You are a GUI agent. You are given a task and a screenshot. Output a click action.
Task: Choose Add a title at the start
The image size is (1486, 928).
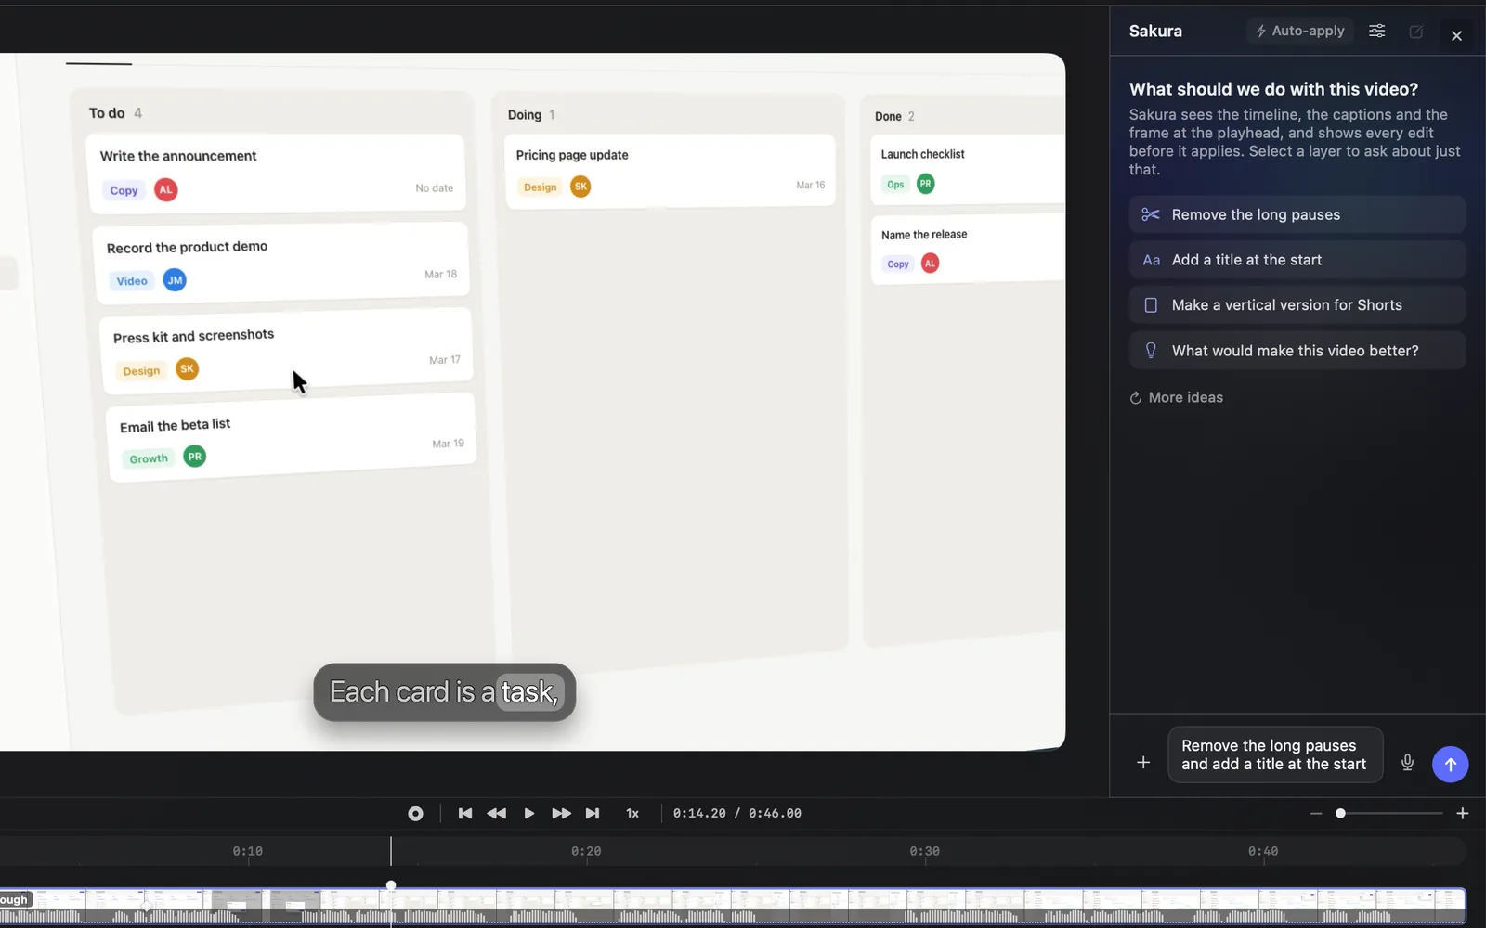coord(1297,260)
